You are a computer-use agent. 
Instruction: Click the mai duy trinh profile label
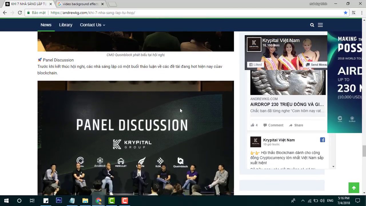[x=318, y=4]
